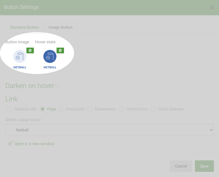
Task: Select the Button image Netball thumbnail
Action: tap(20, 59)
